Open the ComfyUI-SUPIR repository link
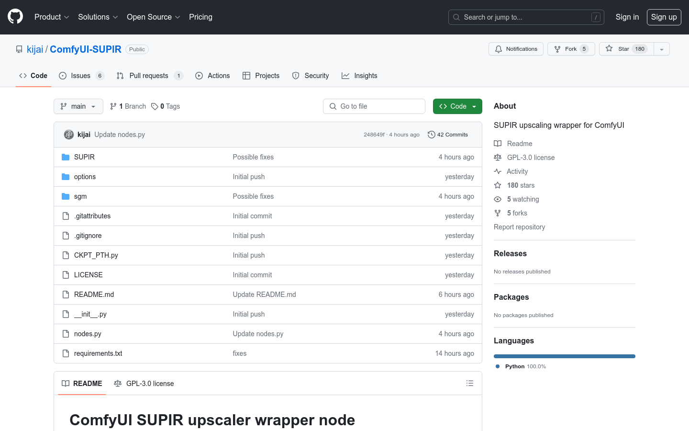Screen dimensions: 689x431 point(86,49)
